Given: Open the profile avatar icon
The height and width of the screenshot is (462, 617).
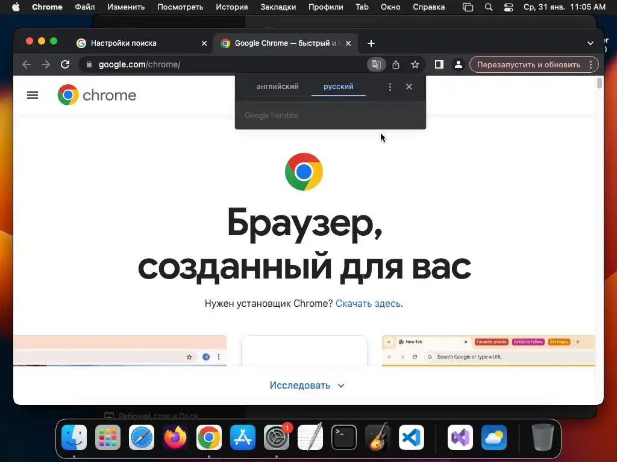Looking at the screenshot, I should tap(459, 64).
